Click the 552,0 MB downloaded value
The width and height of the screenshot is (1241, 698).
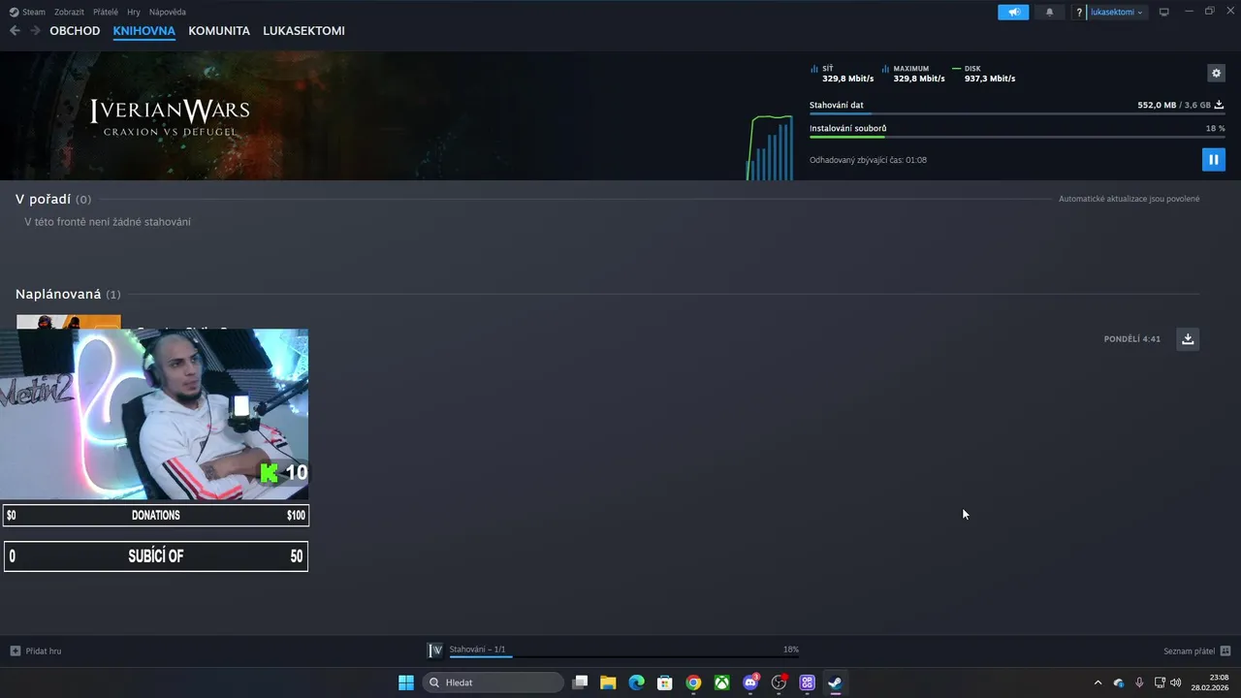(1156, 105)
